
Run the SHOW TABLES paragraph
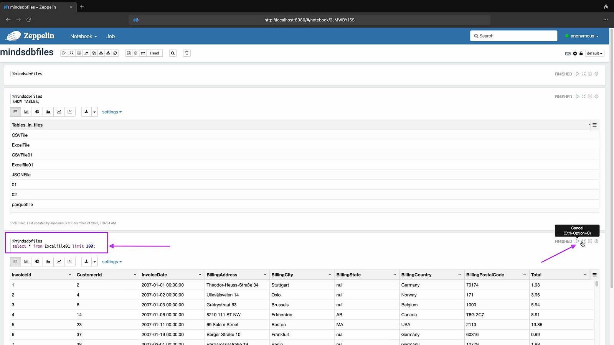click(577, 97)
